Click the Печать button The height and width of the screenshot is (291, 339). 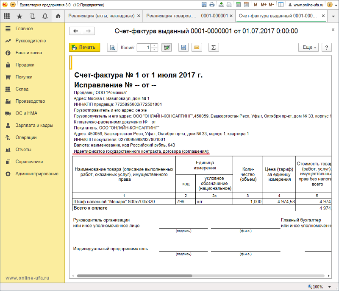click(84, 48)
